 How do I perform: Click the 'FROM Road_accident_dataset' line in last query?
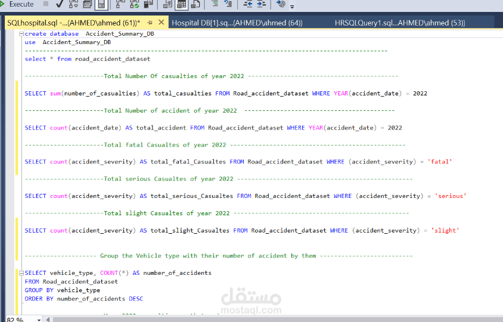(x=71, y=281)
